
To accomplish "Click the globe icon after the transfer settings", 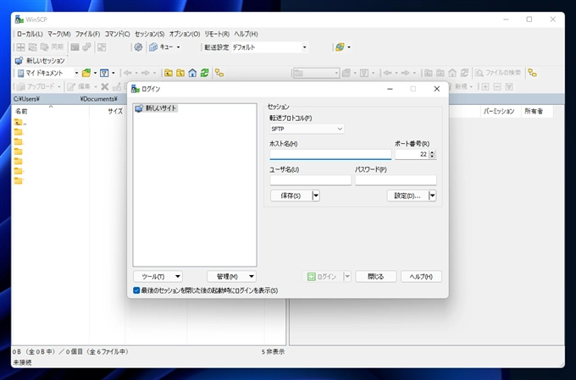I will tap(340, 47).
